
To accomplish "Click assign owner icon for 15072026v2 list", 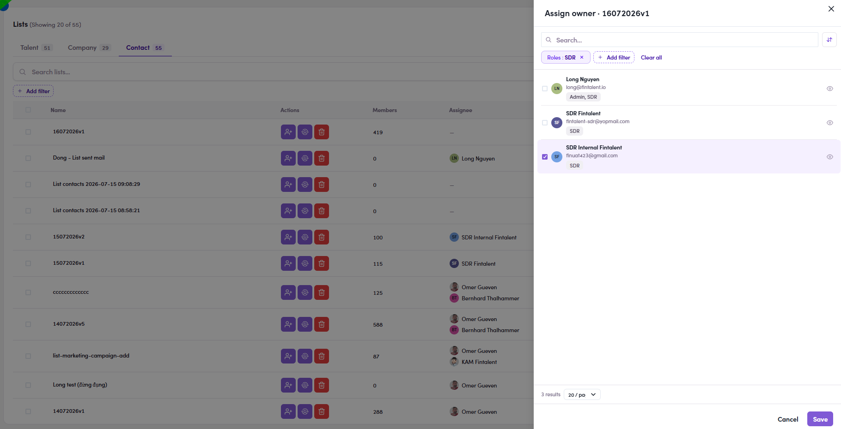I will [305, 237].
